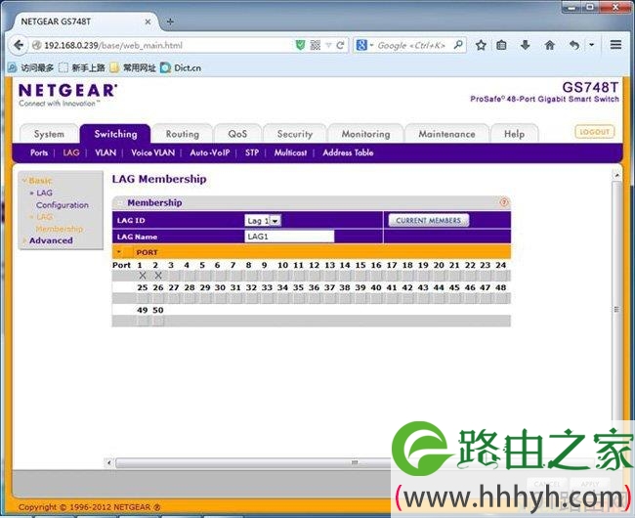The height and width of the screenshot is (518, 635).
Task: Open the 新手上路 bookmark
Action: point(82,68)
